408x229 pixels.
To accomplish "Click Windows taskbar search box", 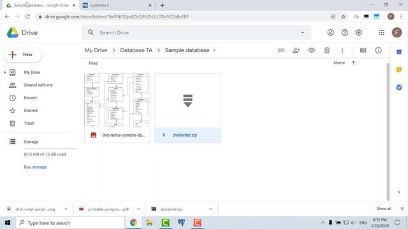I will [70, 223].
